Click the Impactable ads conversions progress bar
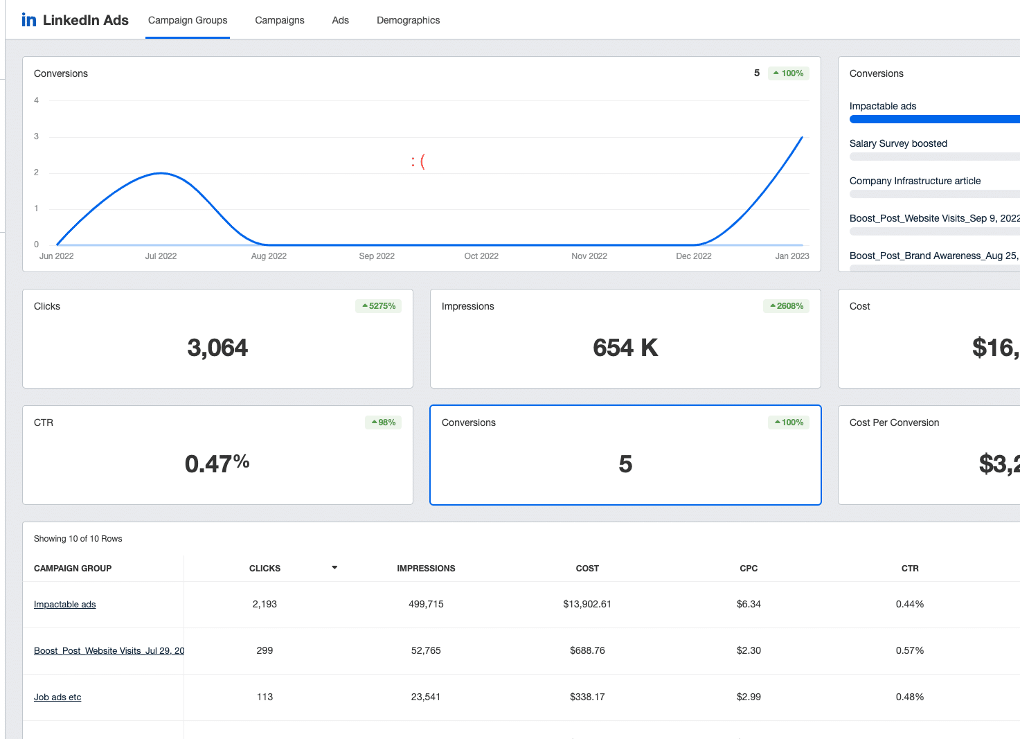Viewport: 1020px width, 739px height. tap(934, 118)
